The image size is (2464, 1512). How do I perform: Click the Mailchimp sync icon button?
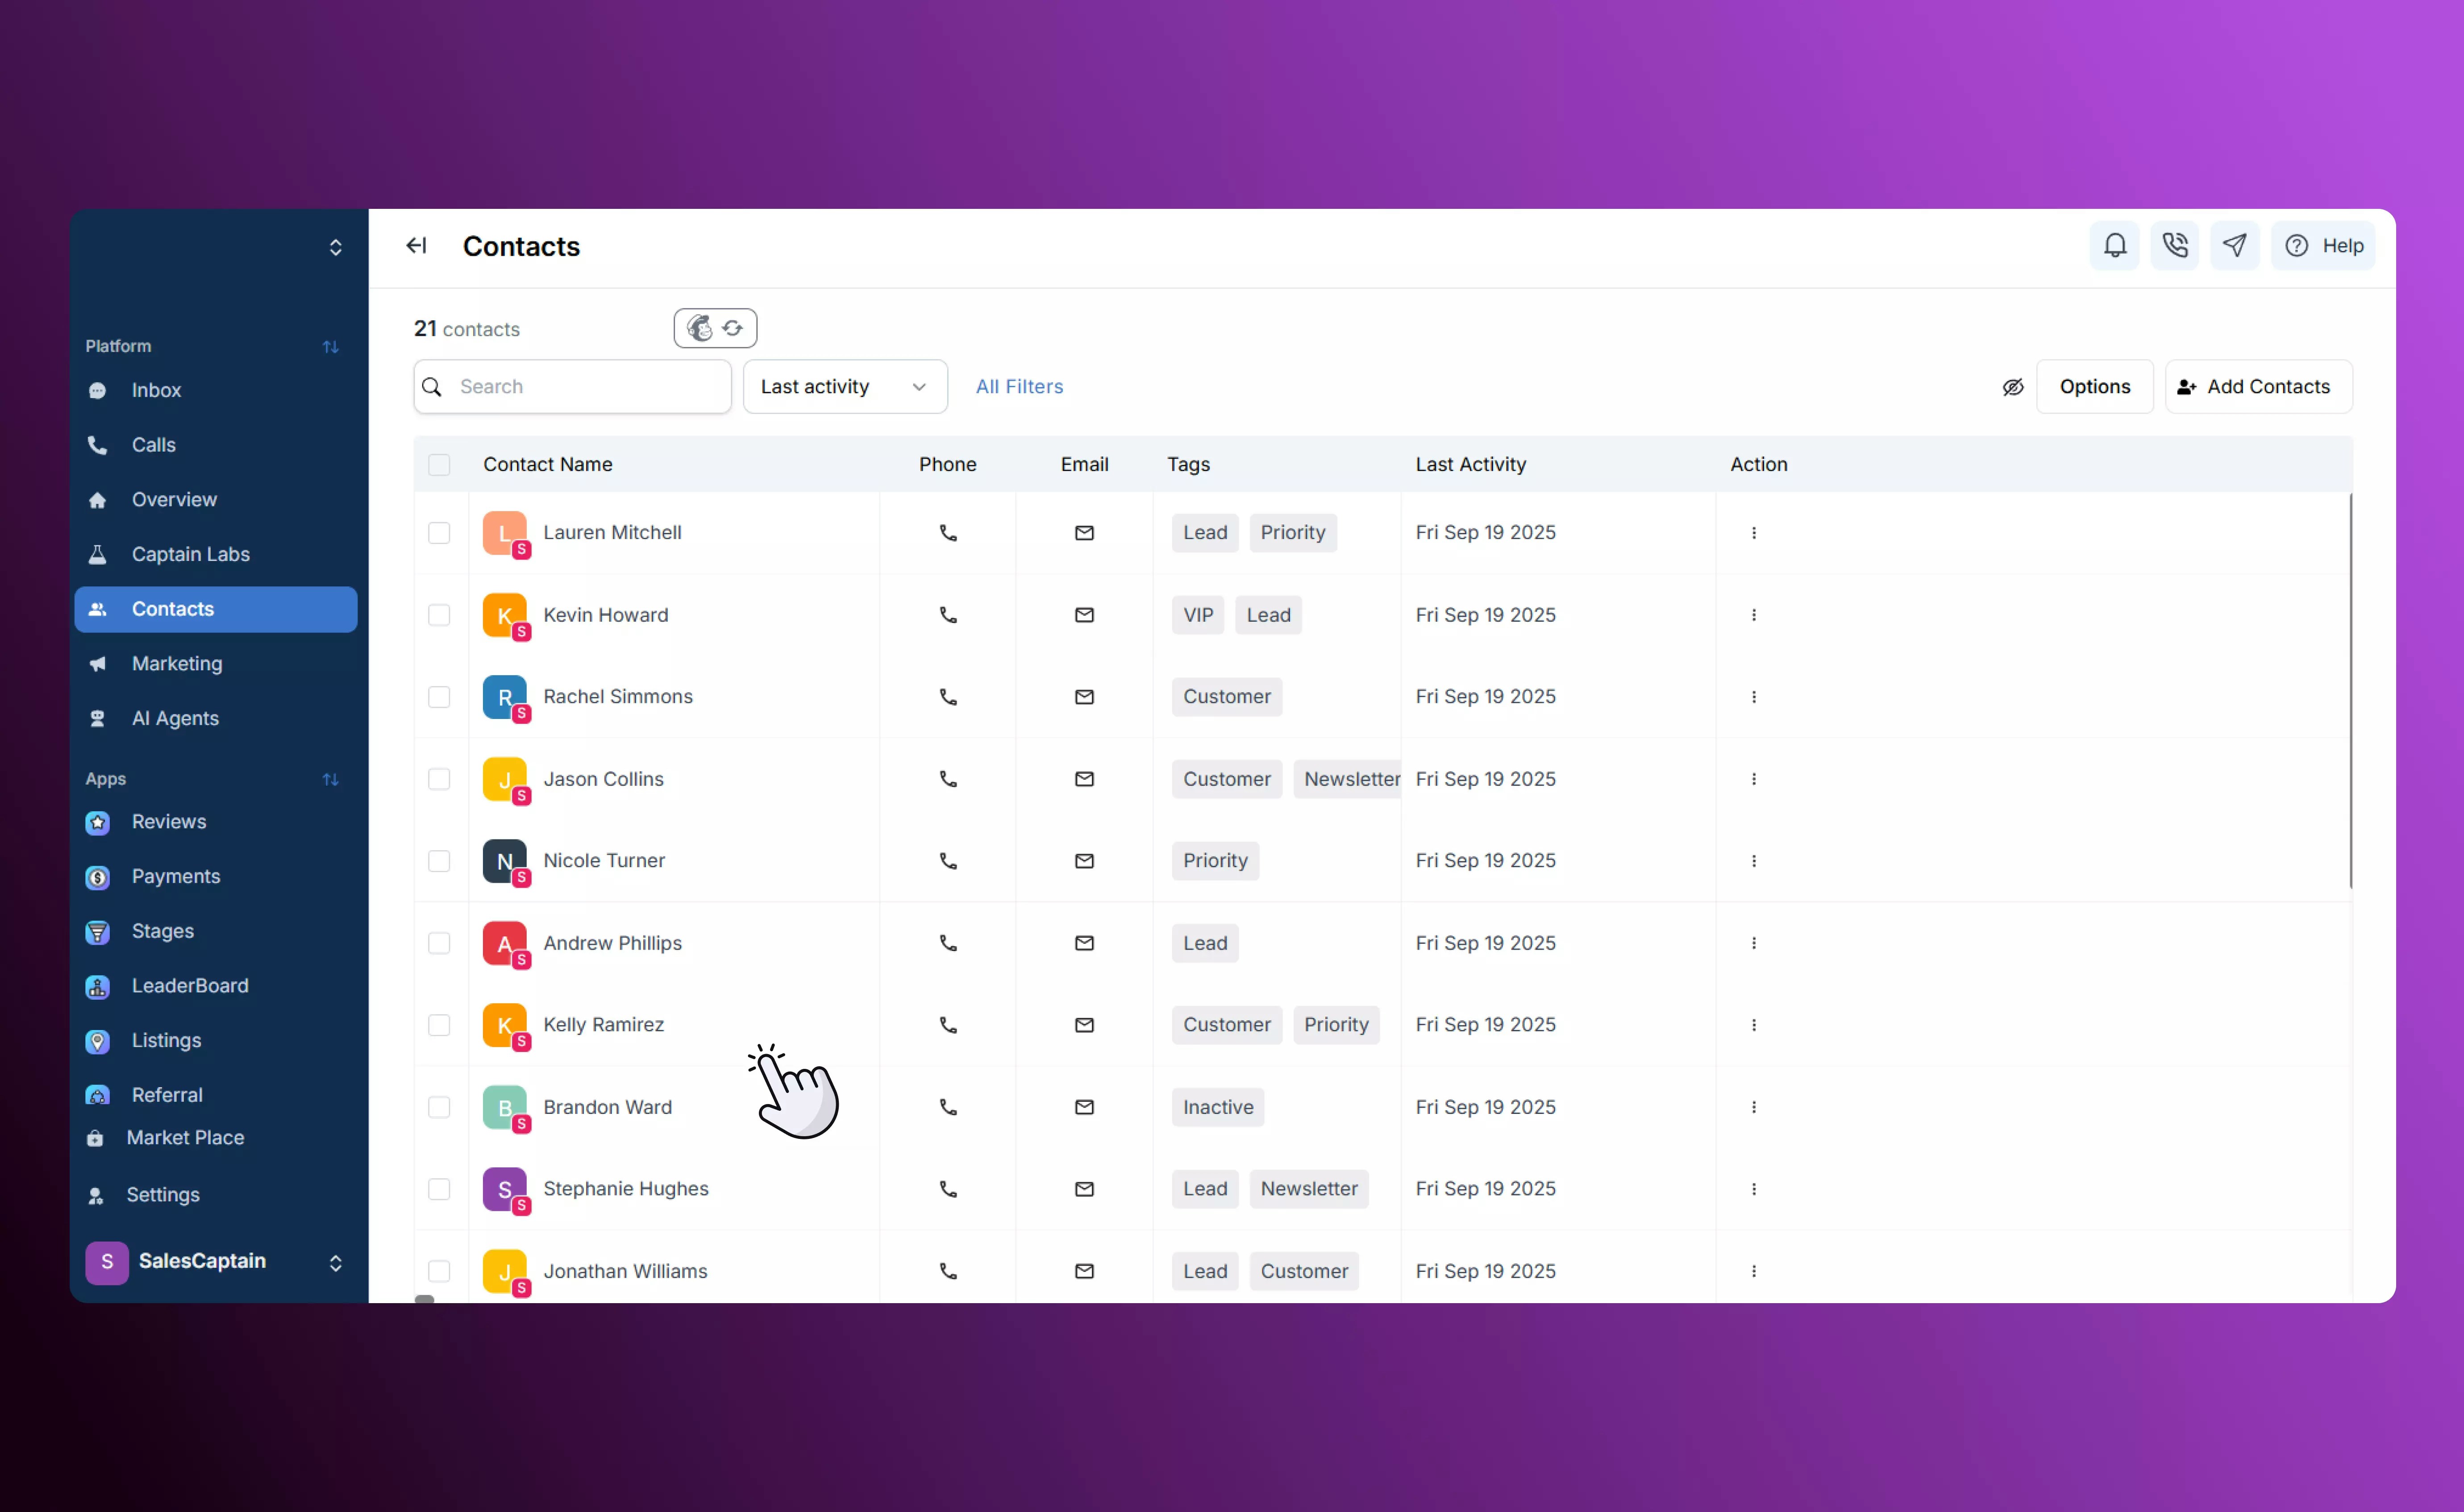click(715, 329)
